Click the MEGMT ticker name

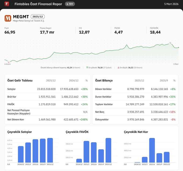(21, 17)
